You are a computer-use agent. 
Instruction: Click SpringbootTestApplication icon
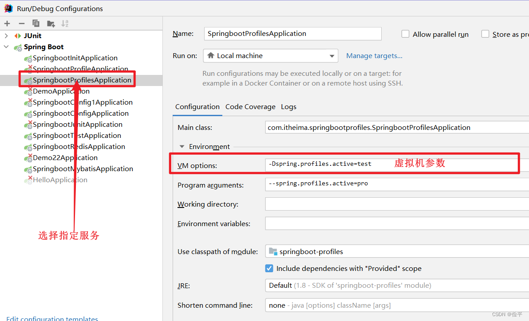pyautogui.click(x=28, y=136)
